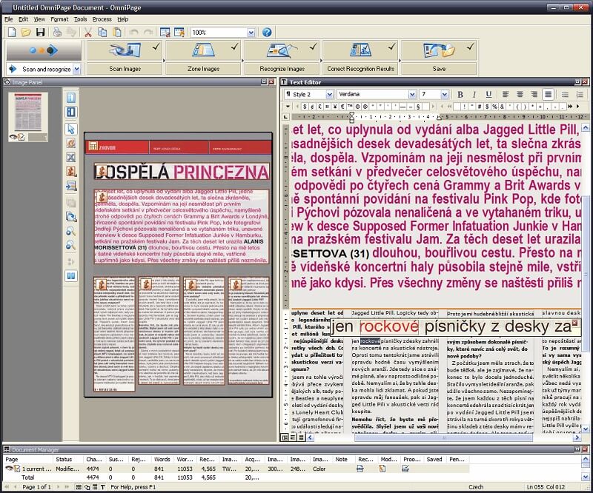
Task: Toggle Bold formatting in Text Editor
Action: [x=460, y=94]
